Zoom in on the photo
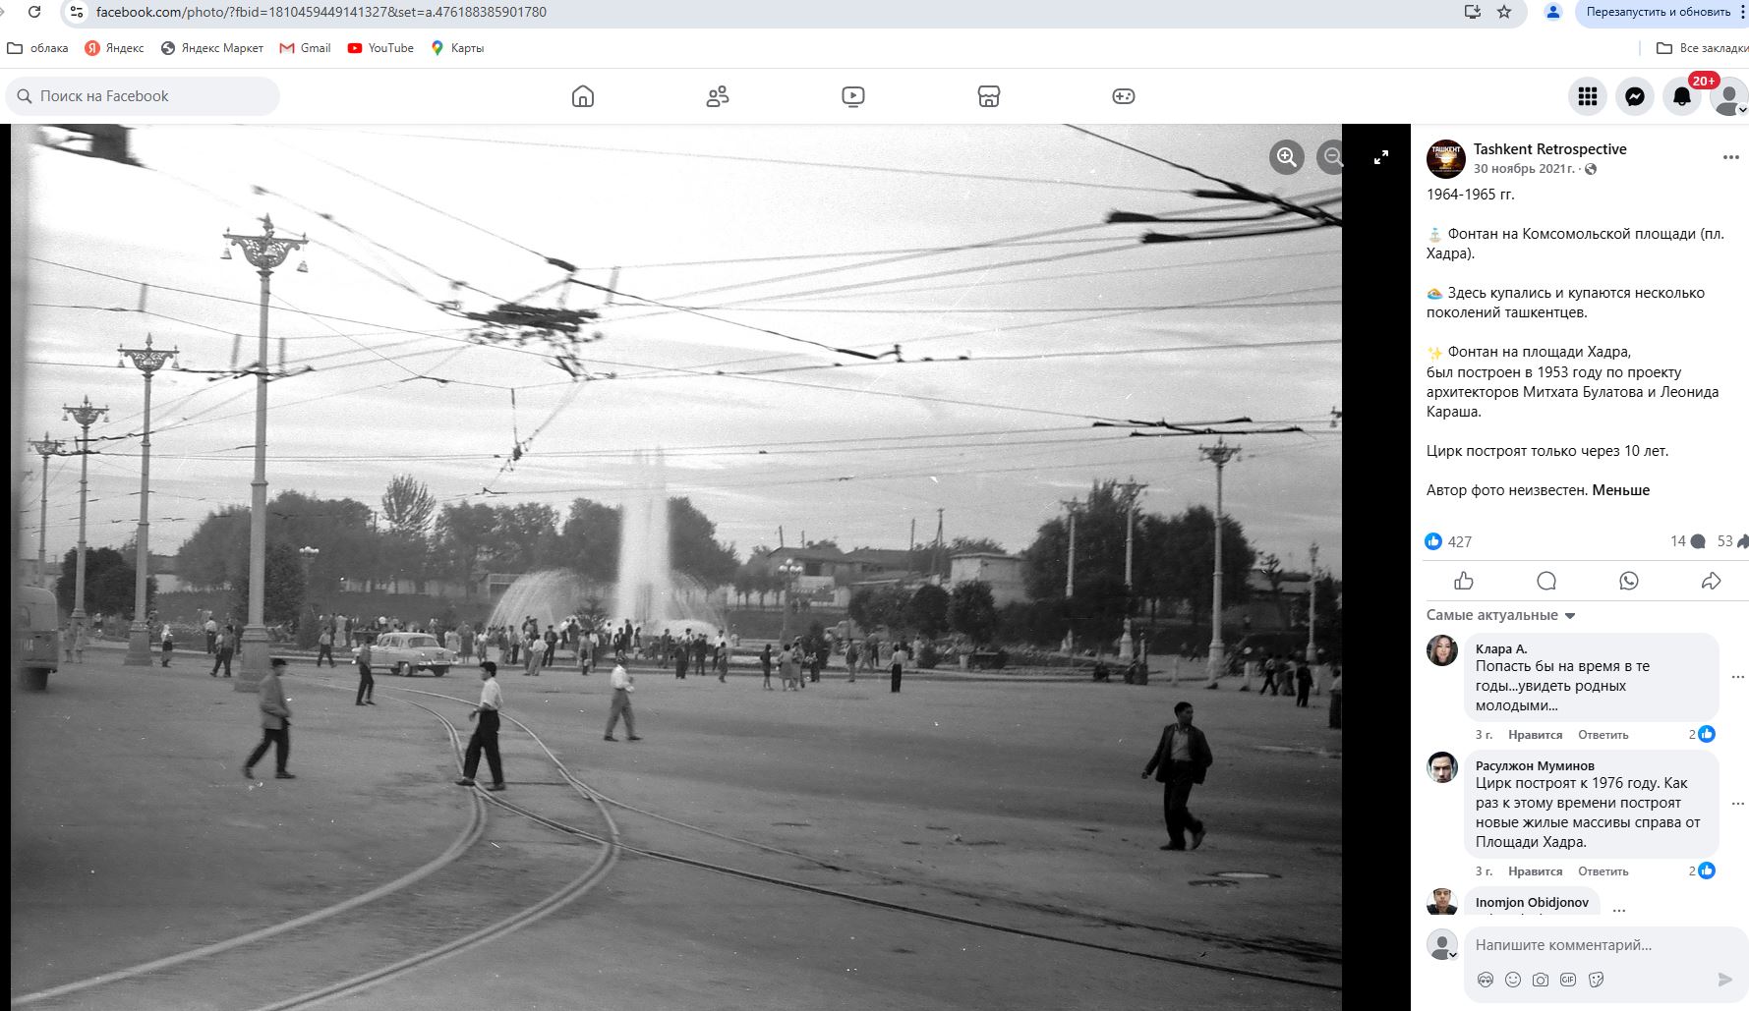Screen dimensions: 1749x1011 (1286, 157)
